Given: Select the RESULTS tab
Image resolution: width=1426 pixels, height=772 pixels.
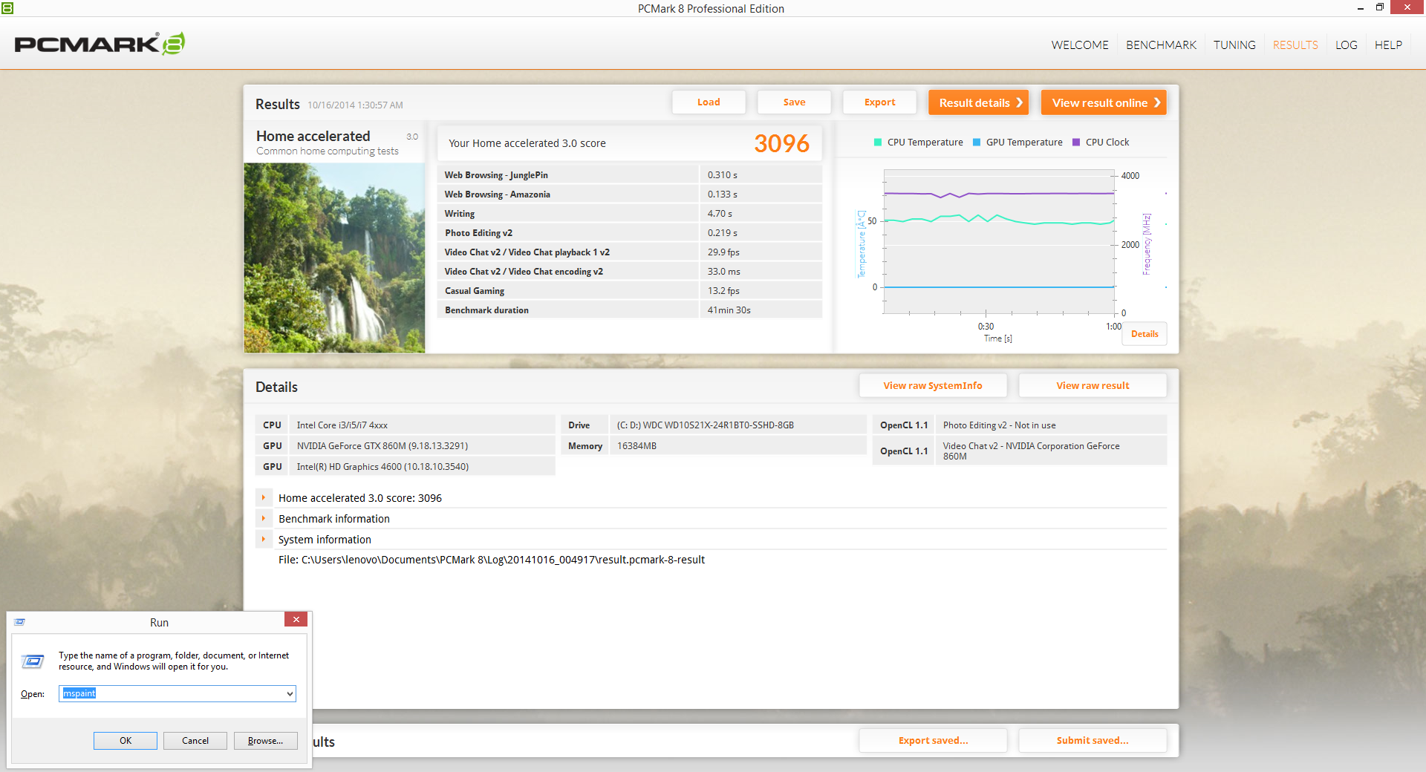Looking at the screenshot, I should tap(1295, 45).
